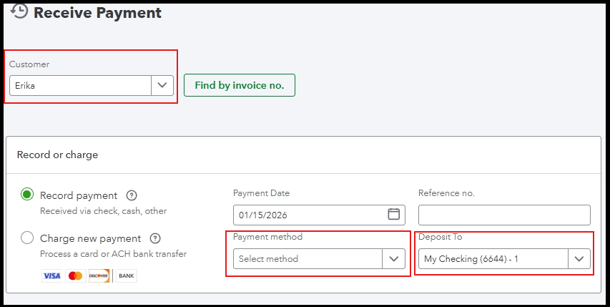Viewport: 610px width, 307px height.
Task: Click the Record or charge section title
Action: click(57, 155)
